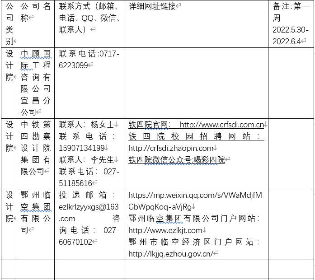Select the 中铁第四勘察设计院 company name cell
The height and width of the screenshot is (280, 315).
point(35,148)
